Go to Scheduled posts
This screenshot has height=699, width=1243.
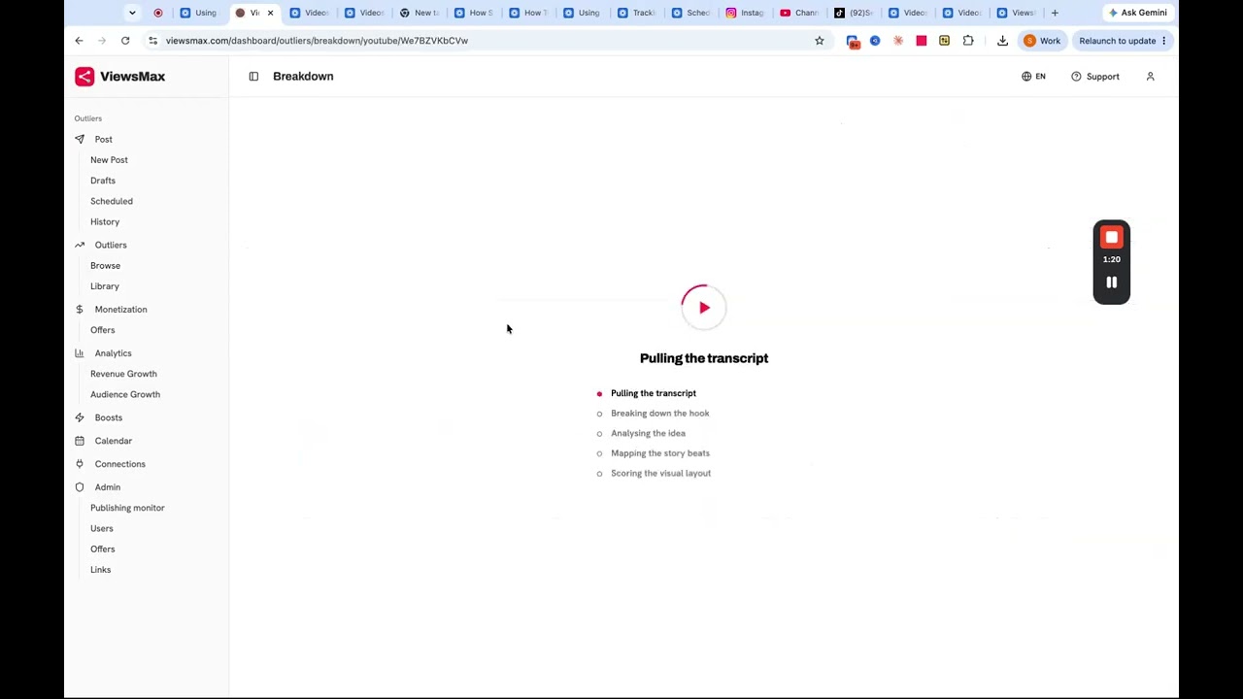[112, 201]
